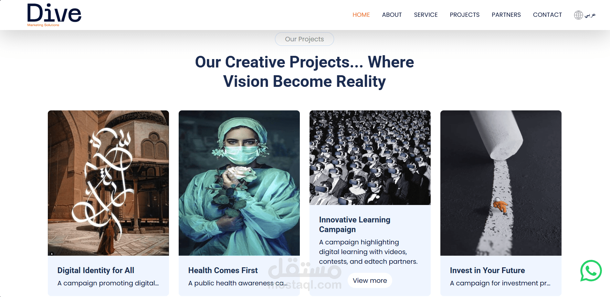Open the SERVICE nav link
Viewport: 610px width, 297px height.
426,15
